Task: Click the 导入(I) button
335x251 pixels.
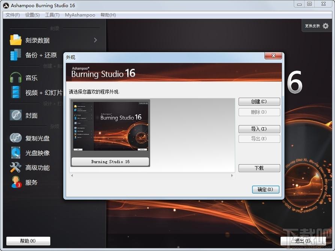Action: pos(259,129)
